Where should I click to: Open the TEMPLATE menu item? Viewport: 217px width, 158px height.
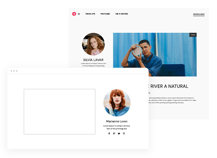[90, 14]
